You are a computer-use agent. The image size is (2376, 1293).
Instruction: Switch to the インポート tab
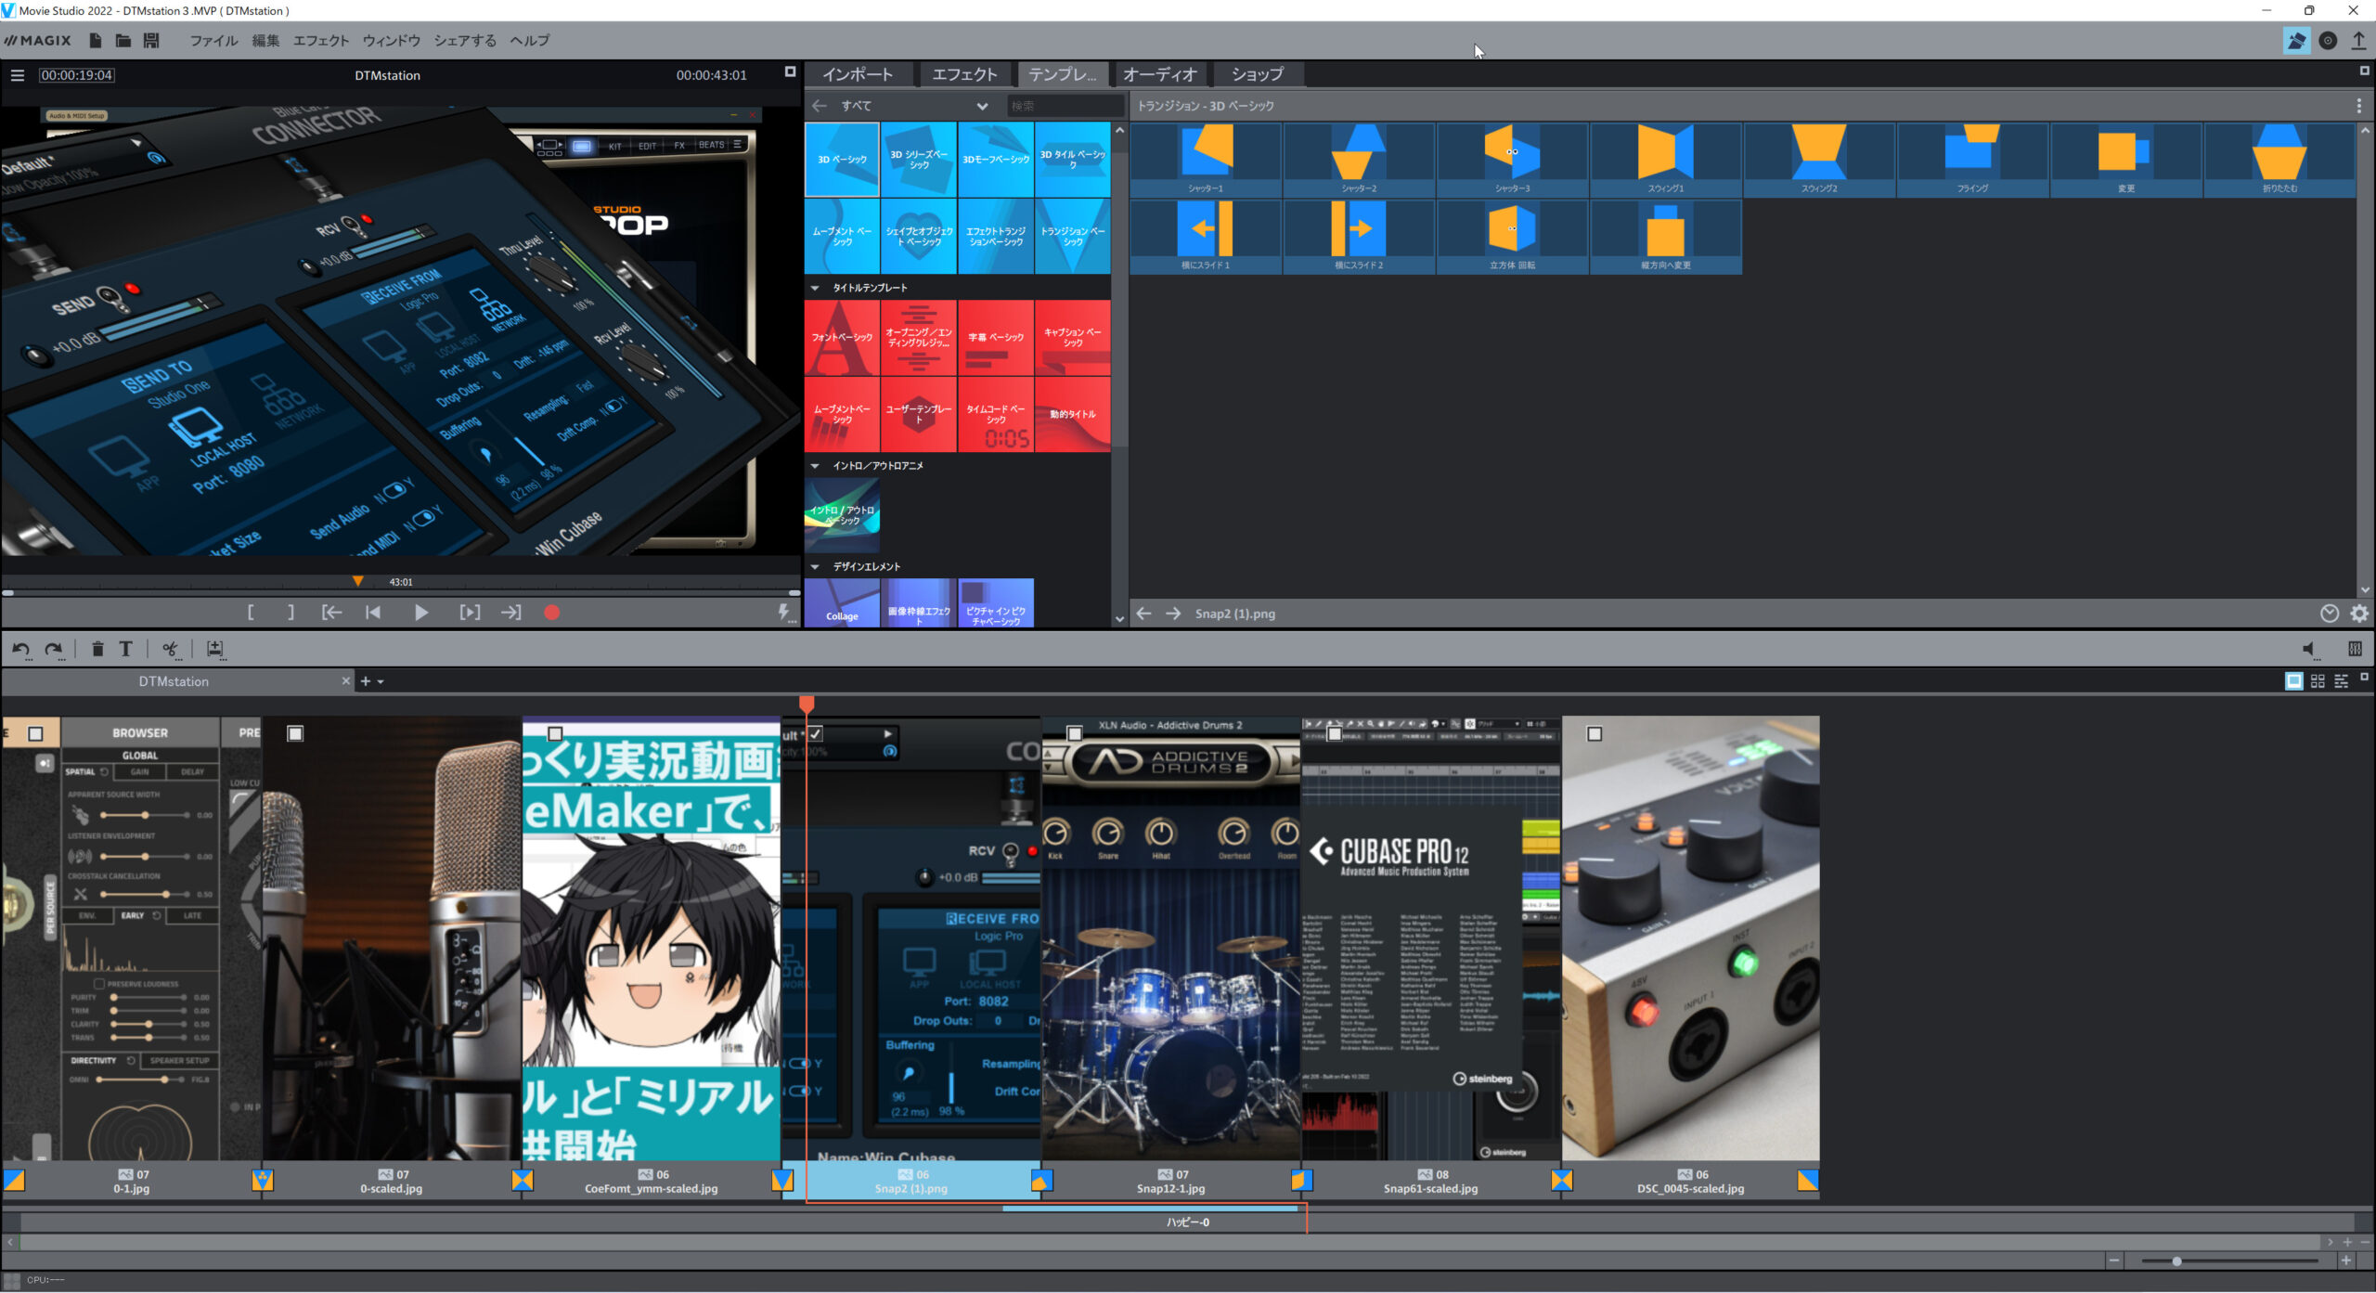coord(858,74)
